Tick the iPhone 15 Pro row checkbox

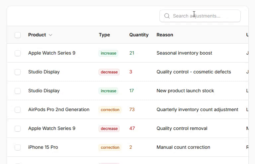pos(18,147)
